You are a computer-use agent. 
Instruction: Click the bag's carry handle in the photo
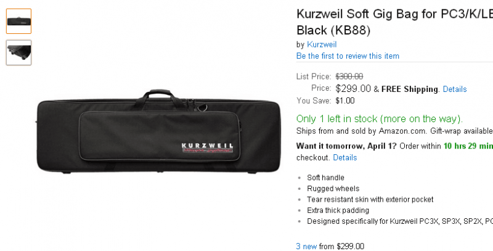pyautogui.click(x=158, y=96)
